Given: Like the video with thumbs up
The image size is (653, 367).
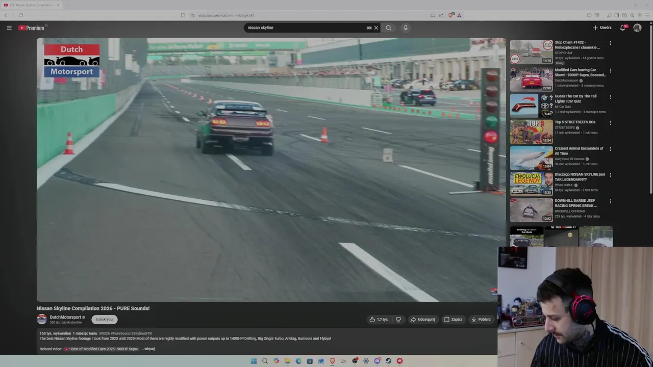Looking at the screenshot, I should tap(379, 320).
